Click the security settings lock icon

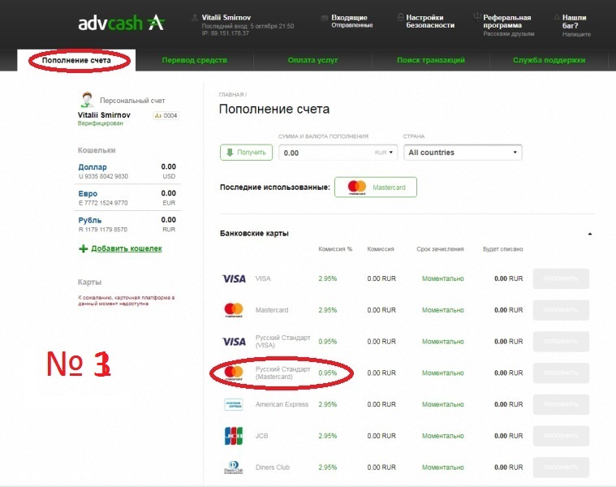400,18
